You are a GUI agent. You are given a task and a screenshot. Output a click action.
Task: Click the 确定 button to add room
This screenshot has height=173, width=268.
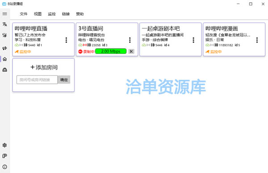pyautogui.click(x=64, y=80)
